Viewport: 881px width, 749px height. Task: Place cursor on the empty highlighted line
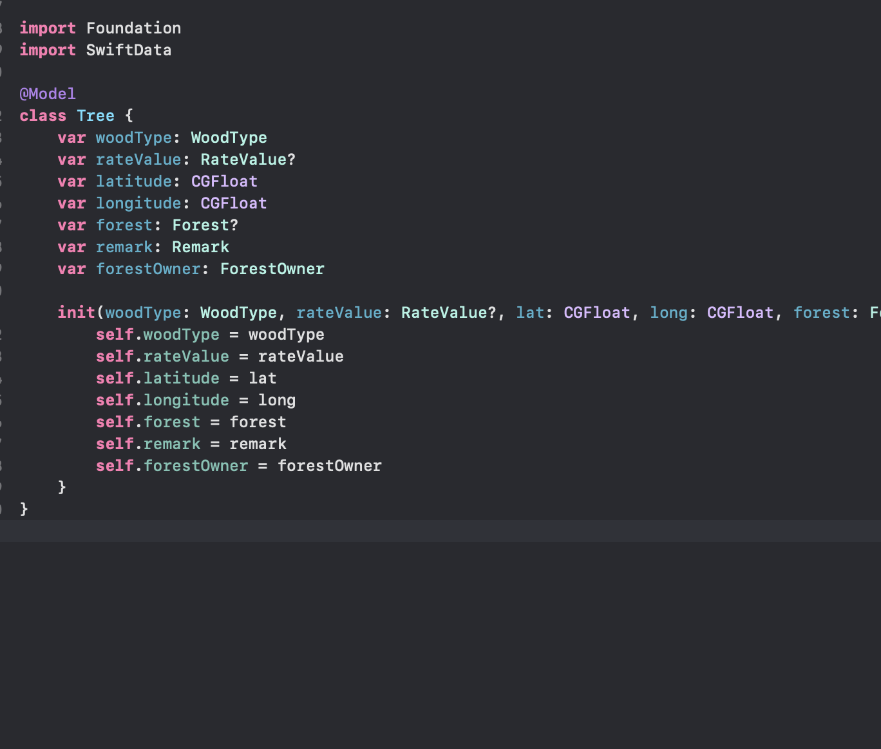386,531
